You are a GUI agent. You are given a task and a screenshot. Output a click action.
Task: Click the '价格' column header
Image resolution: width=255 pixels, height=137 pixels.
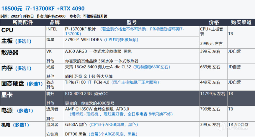214,22
